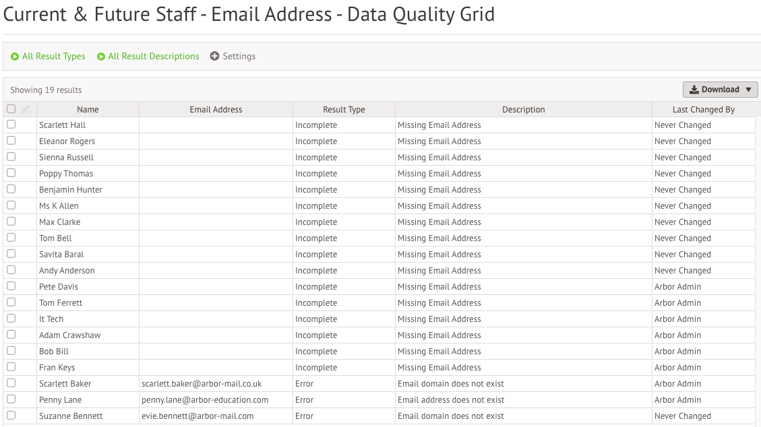Image resolution: width=761 pixels, height=427 pixels.
Task: Check the box for Adam Crawshaw
Action: click(11, 335)
